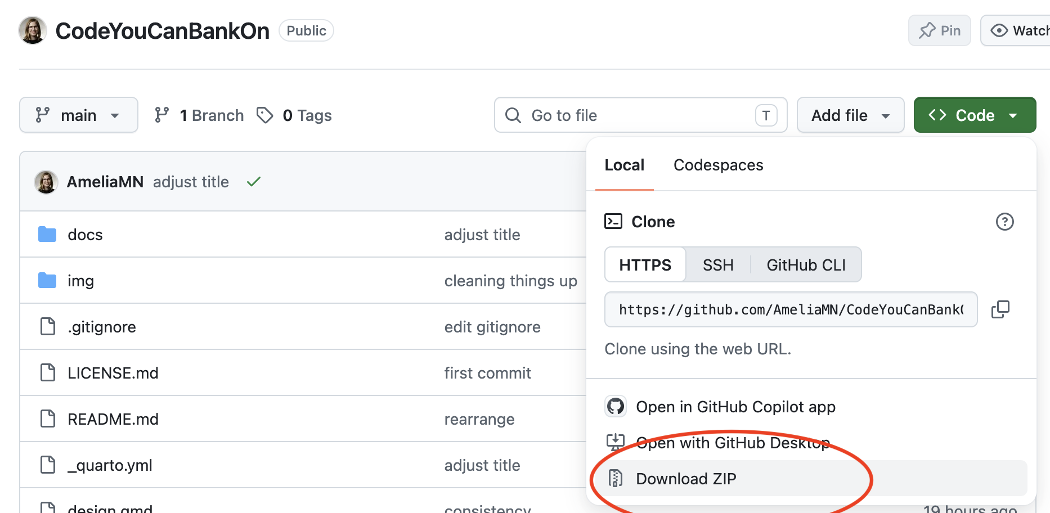Open the CodeYouCanBankOn repository title link

pos(163,30)
